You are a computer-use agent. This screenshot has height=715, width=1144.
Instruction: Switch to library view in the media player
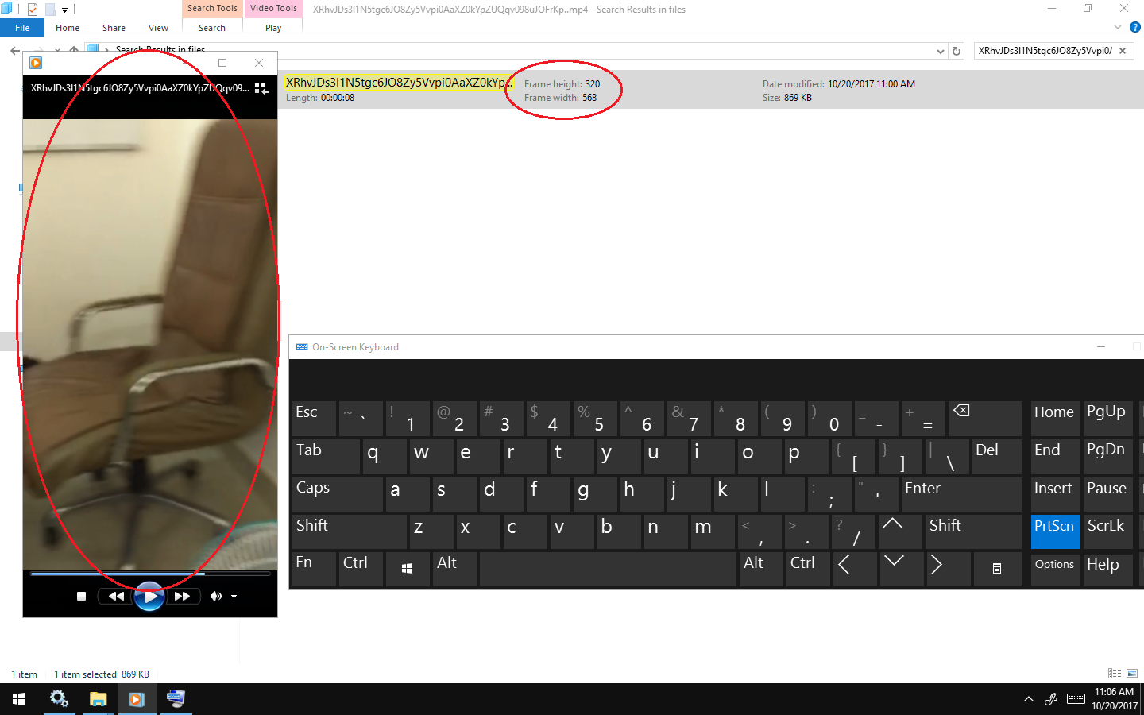(261, 87)
